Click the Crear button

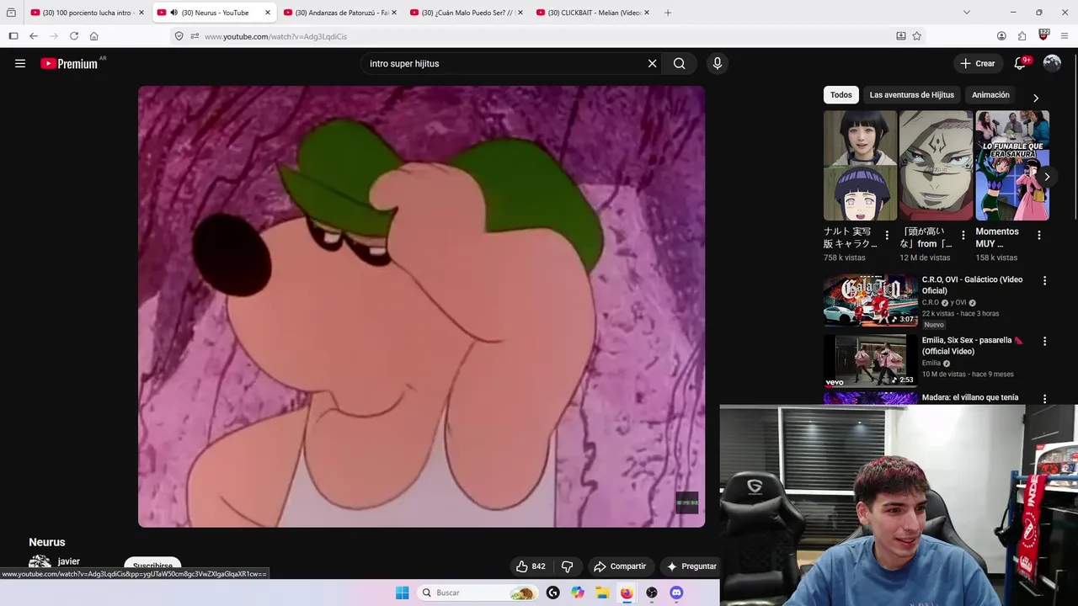click(978, 63)
